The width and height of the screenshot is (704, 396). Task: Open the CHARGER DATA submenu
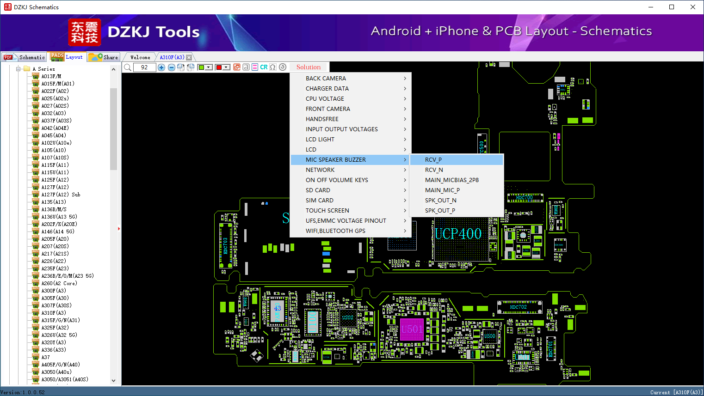327,89
